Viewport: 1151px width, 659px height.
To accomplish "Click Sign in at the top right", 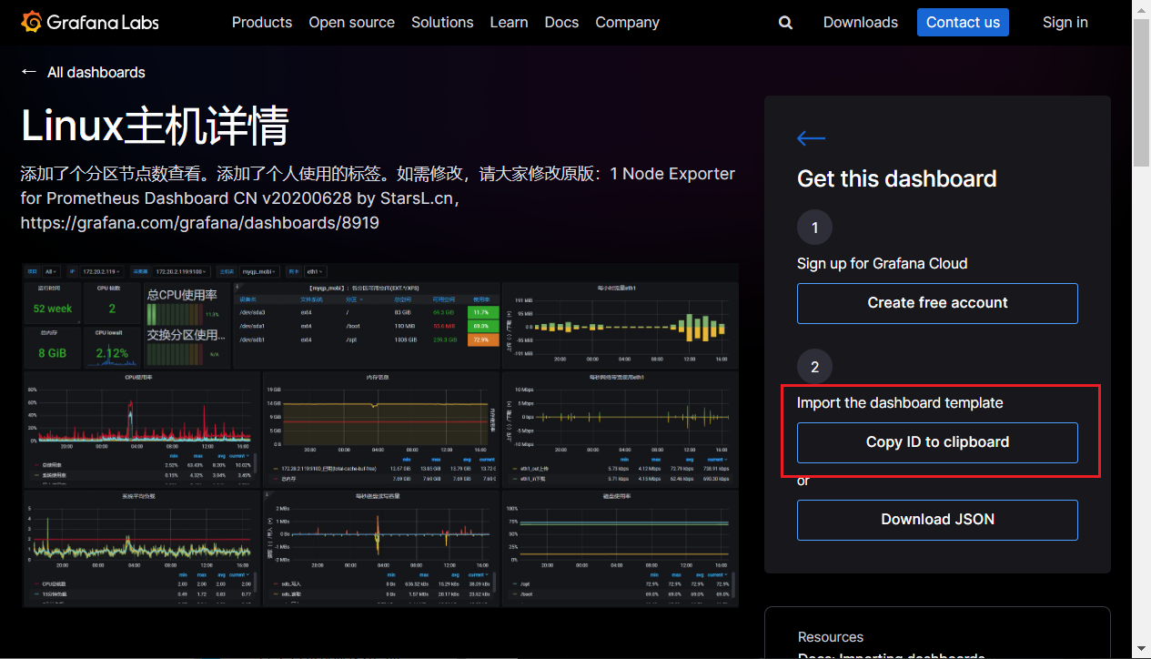I will (x=1065, y=23).
